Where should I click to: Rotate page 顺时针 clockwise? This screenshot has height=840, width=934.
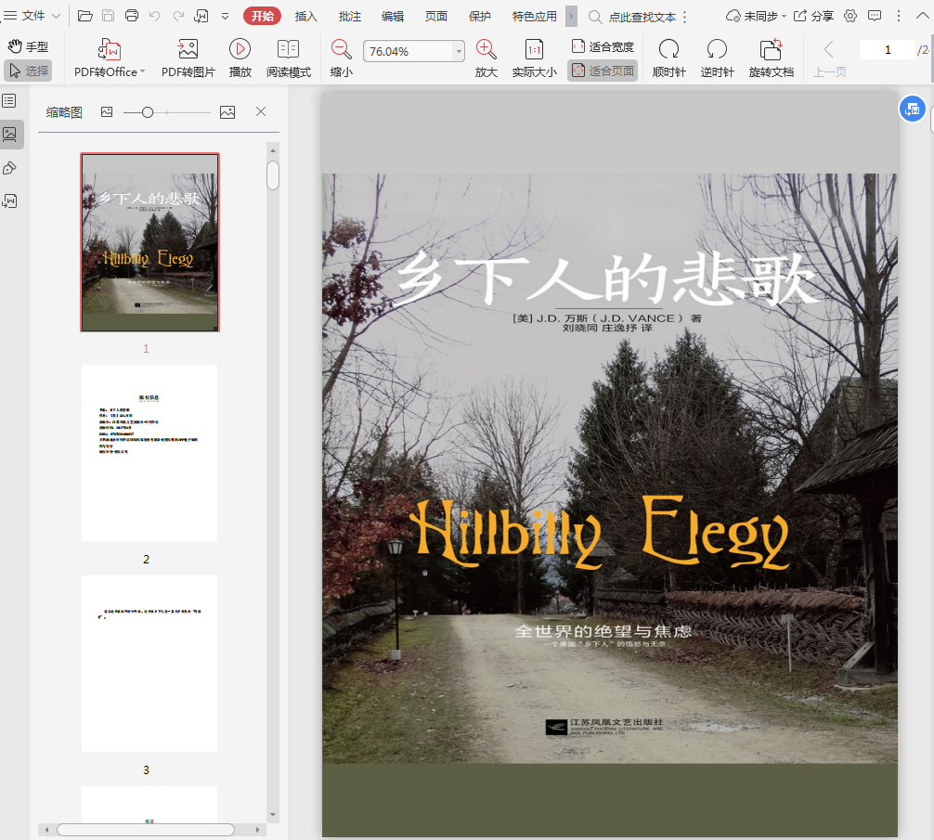[668, 58]
